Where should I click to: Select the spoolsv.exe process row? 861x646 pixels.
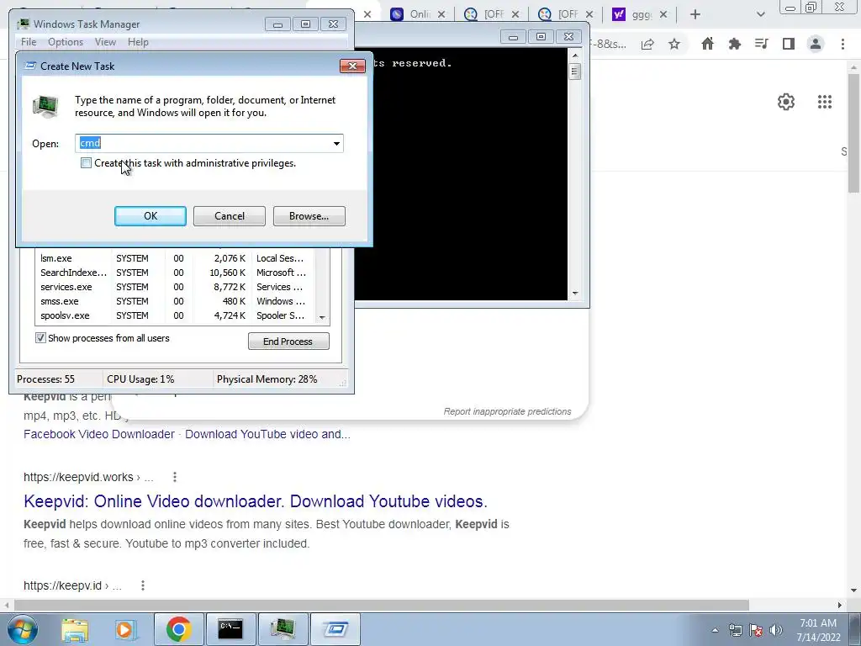click(x=176, y=315)
